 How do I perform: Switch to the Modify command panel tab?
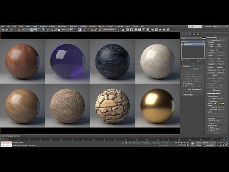[x=187, y=34]
